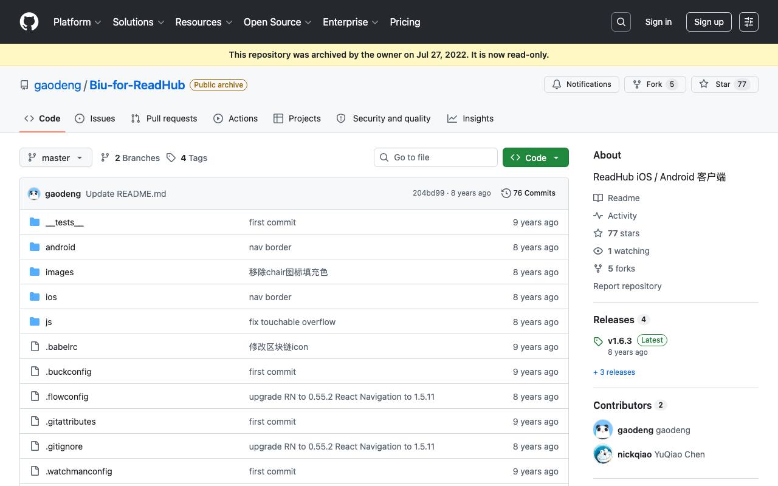Image resolution: width=778 pixels, height=486 pixels.
Task: Click the Sign up button
Action: point(709,22)
